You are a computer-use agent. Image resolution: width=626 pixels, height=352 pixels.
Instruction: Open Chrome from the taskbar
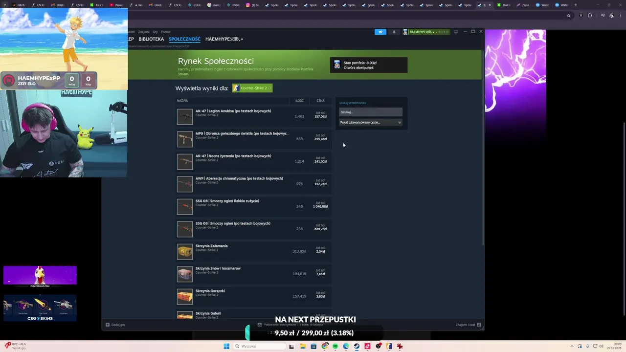(324, 346)
